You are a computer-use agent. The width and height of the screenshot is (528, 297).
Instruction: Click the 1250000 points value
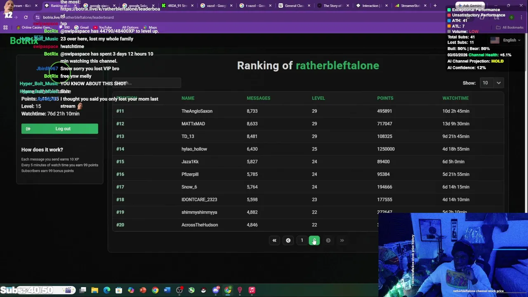[x=386, y=149]
